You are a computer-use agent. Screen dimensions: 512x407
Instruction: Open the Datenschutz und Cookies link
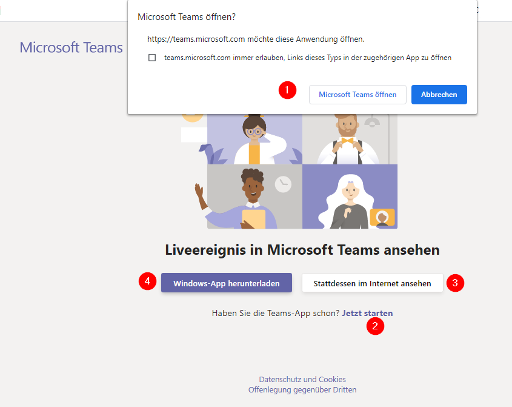[x=302, y=379]
